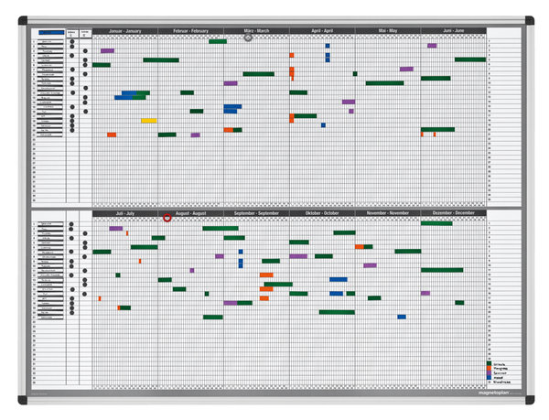The image size is (549, 420).
Task: Click the purple strip in November
Action: 370,265
